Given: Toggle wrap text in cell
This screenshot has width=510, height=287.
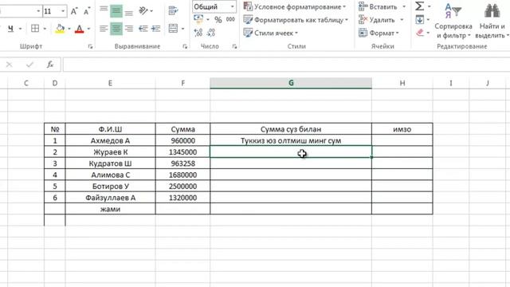Looking at the screenshot, I should pyautogui.click(x=173, y=10).
